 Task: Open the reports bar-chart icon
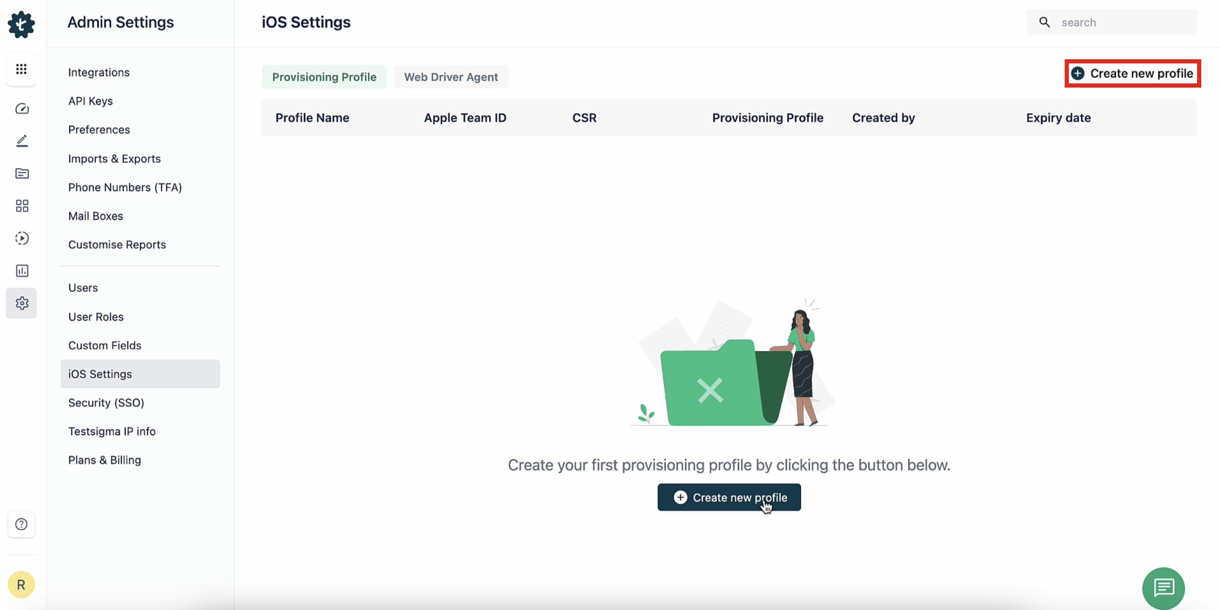(x=22, y=271)
